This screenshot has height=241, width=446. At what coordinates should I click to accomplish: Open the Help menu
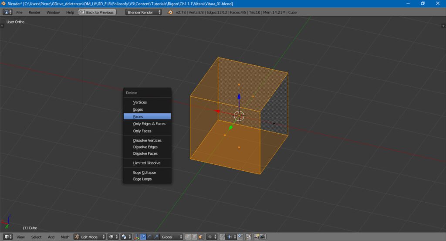click(x=70, y=12)
